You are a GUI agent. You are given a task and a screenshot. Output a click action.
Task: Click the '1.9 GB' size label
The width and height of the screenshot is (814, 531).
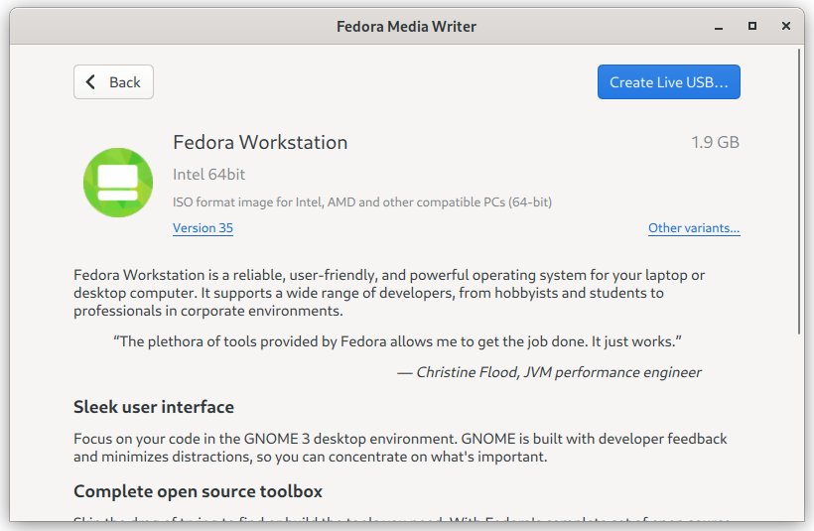pos(715,142)
